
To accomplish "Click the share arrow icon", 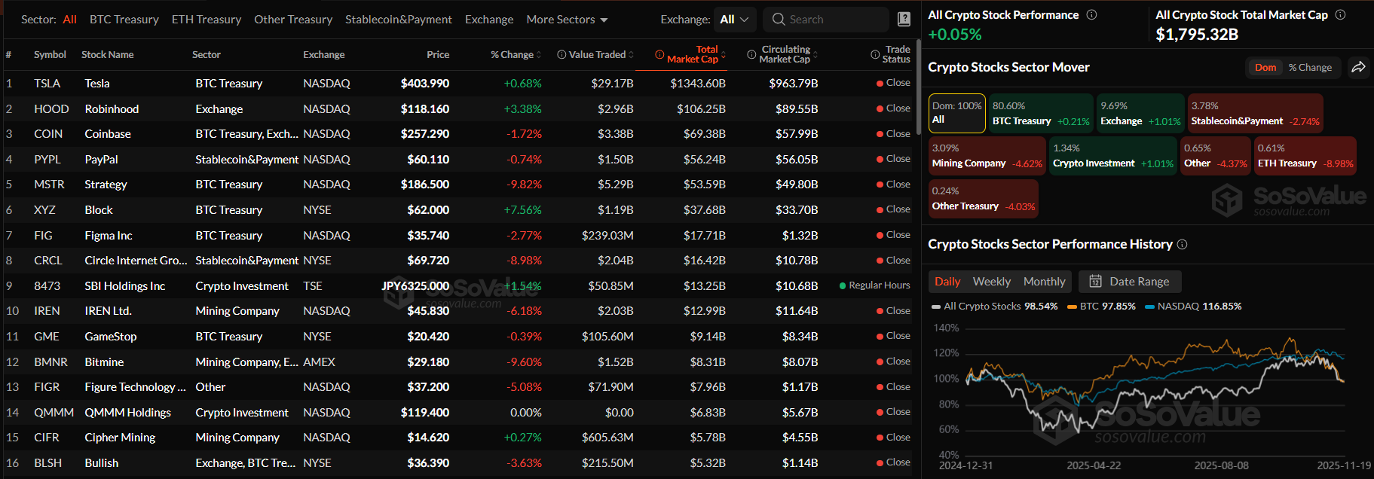I will (1358, 67).
